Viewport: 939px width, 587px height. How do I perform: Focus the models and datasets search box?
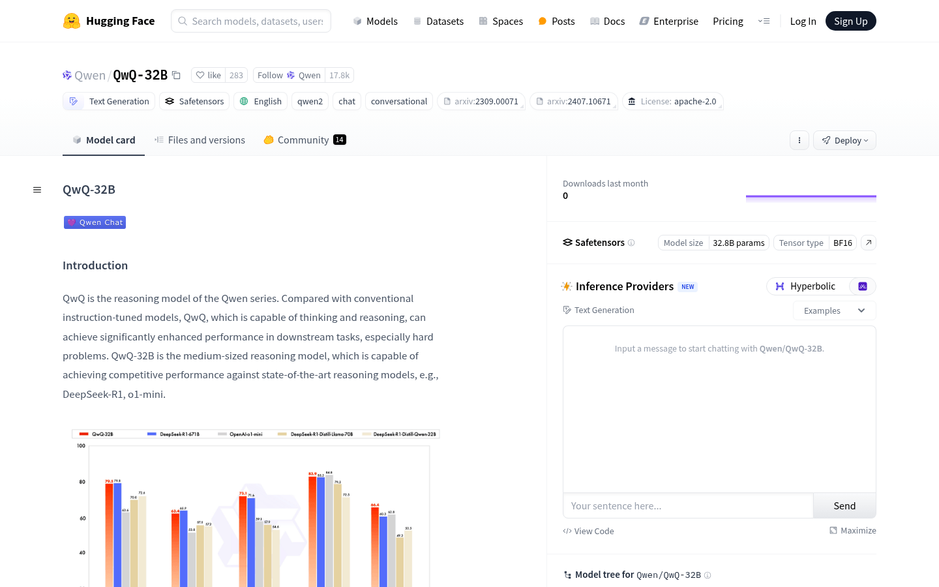[x=251, y=21]
